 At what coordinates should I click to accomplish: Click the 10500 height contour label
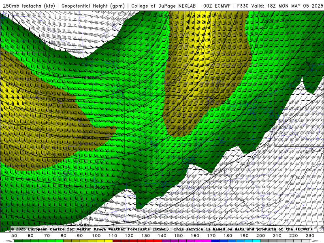(x=88, y=137)
